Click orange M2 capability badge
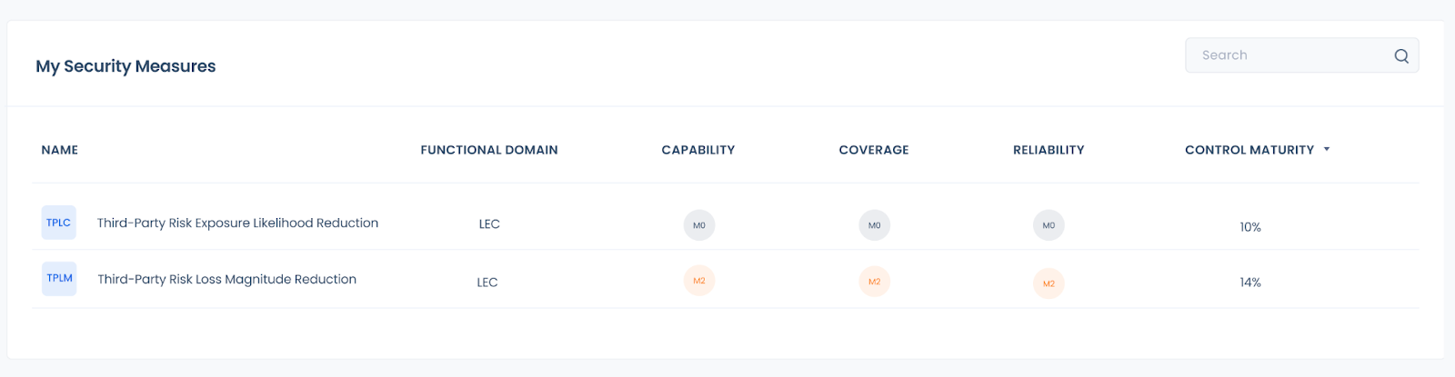The image size is (1455, 377). click(699, 281)
